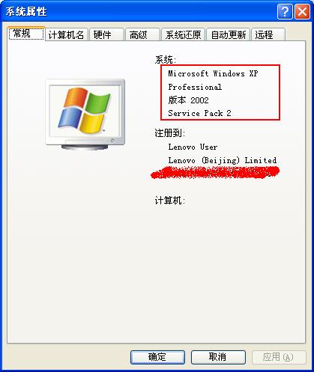Confirm with the 确定 button
Viewport: 314px width, 372px height.
157,357
